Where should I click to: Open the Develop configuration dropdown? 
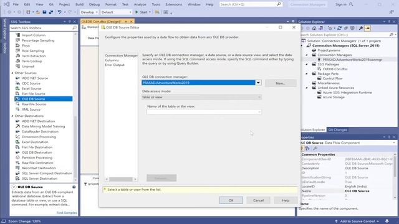point(89,12)
